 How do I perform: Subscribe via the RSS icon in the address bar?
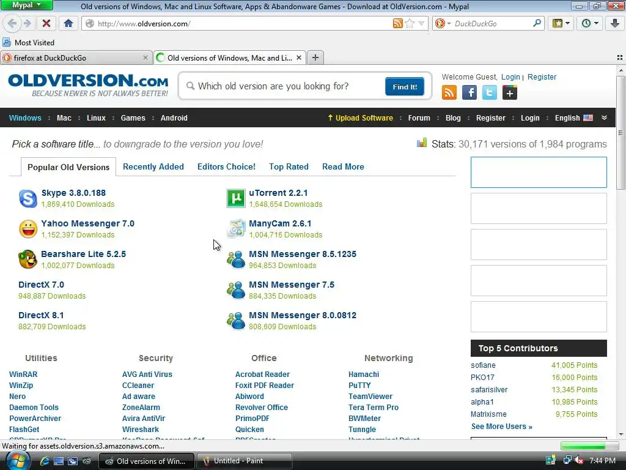(x=397, y=23)
